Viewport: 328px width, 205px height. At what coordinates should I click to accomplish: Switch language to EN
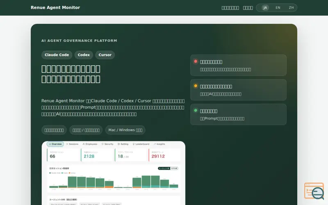pos(278,8)
